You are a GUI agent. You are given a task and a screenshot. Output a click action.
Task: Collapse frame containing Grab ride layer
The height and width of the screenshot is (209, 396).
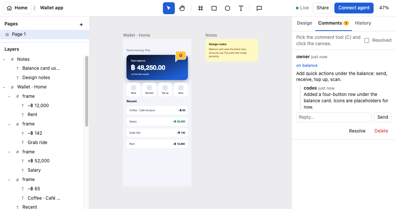(9, 124)
